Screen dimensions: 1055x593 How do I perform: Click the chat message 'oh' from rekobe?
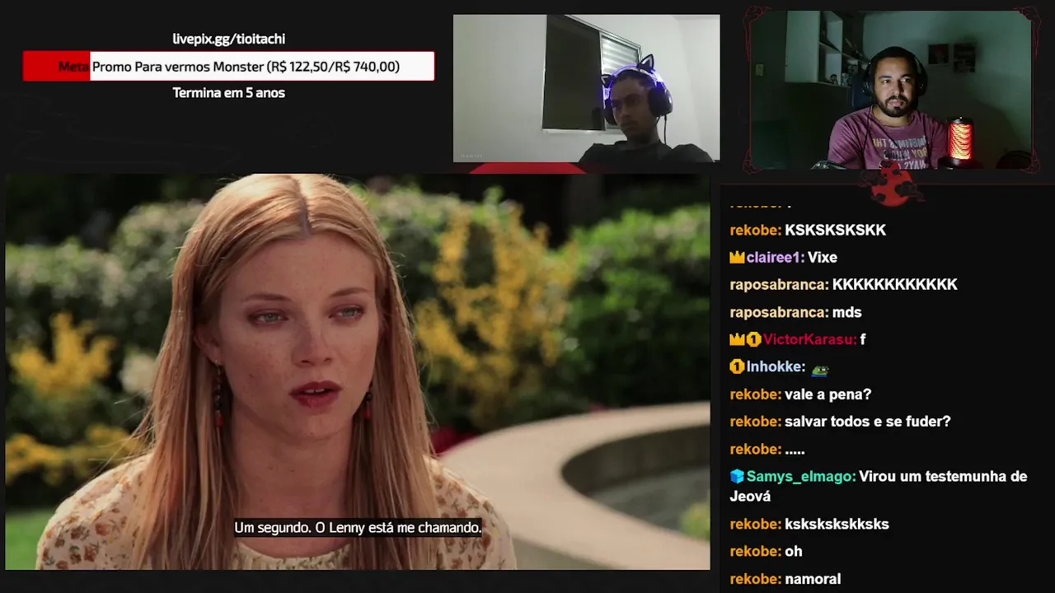coord(793,551)
